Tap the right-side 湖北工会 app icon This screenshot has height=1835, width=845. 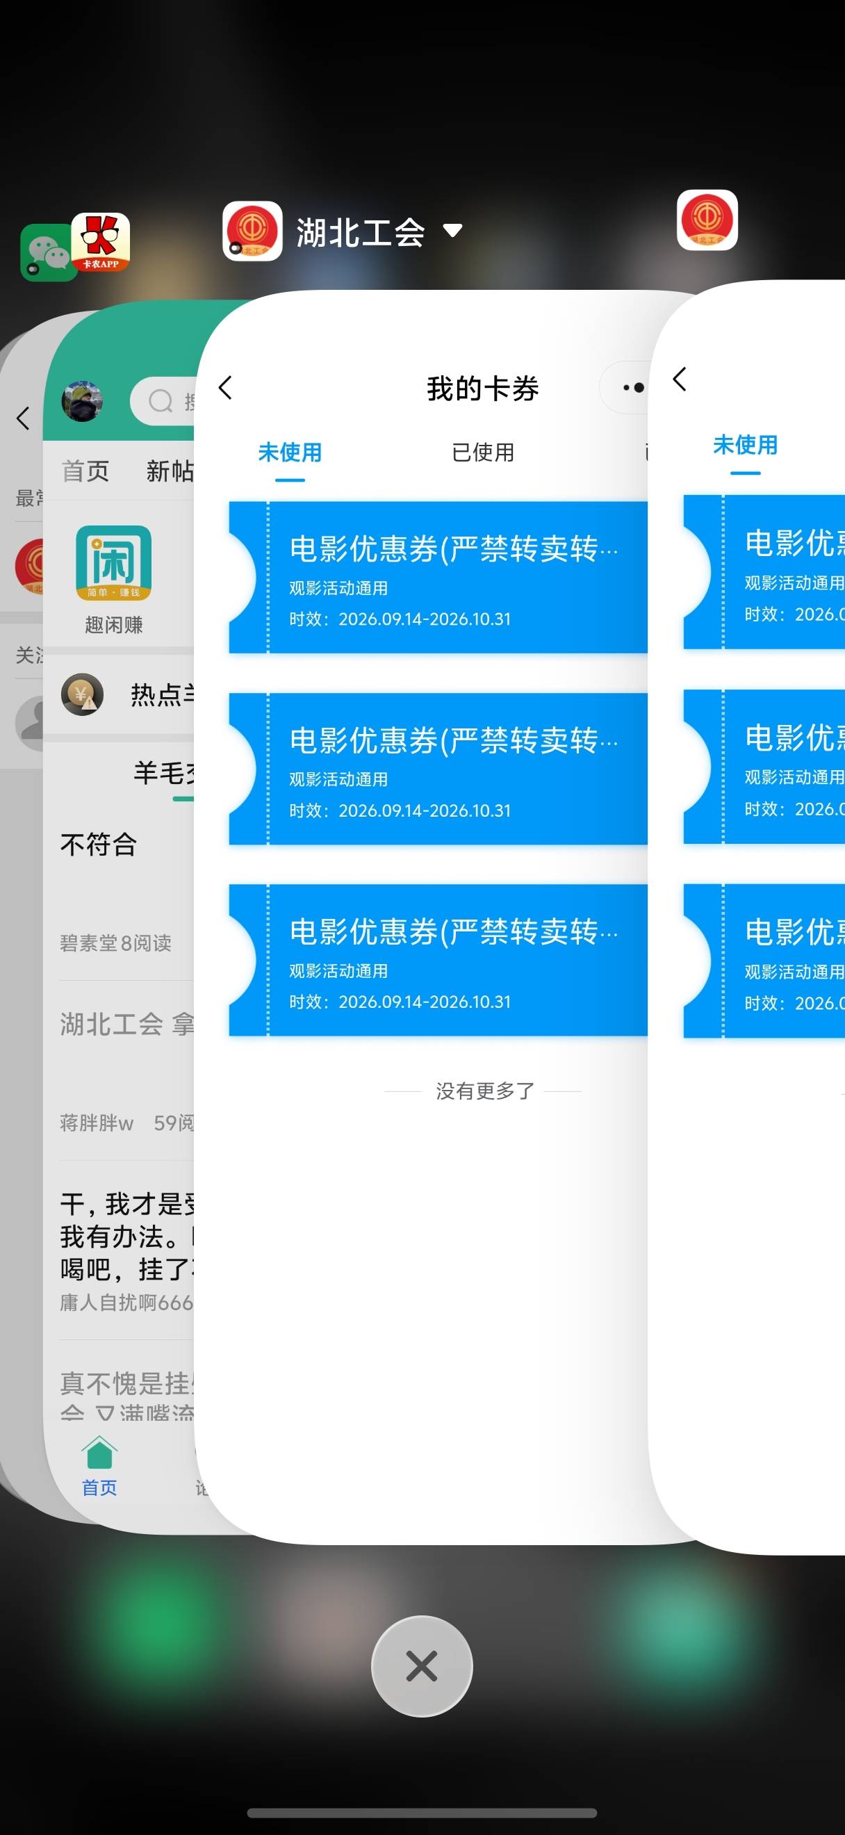pos(707,220)
